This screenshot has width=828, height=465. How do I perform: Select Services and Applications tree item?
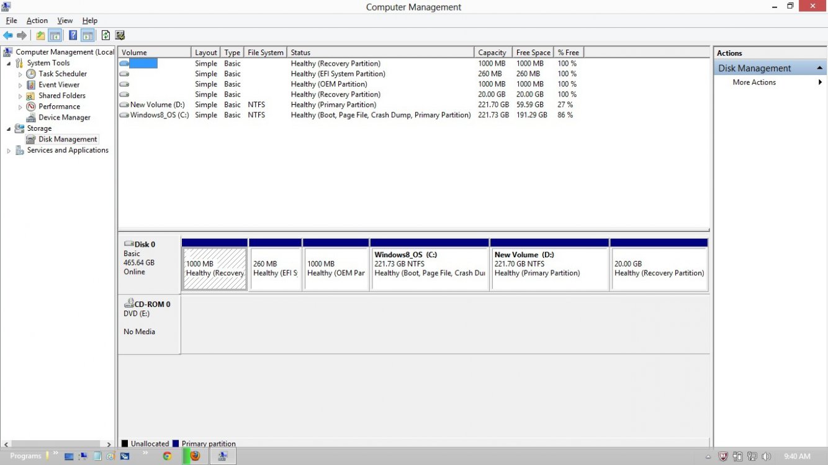(68, 150)
